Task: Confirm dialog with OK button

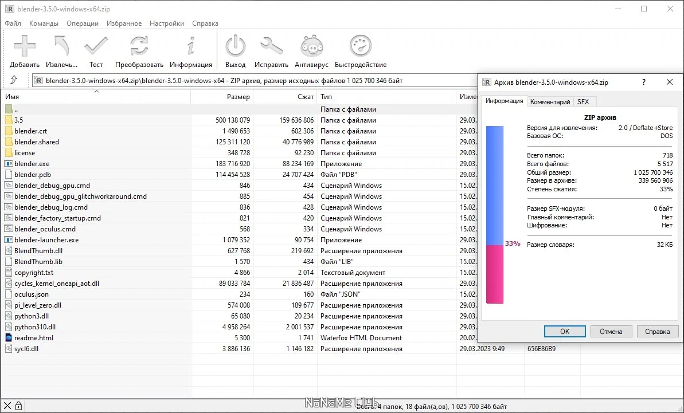Action: 565,332
